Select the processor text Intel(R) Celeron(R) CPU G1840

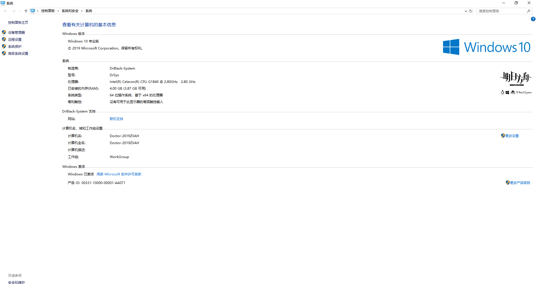[x=134, y=82]
